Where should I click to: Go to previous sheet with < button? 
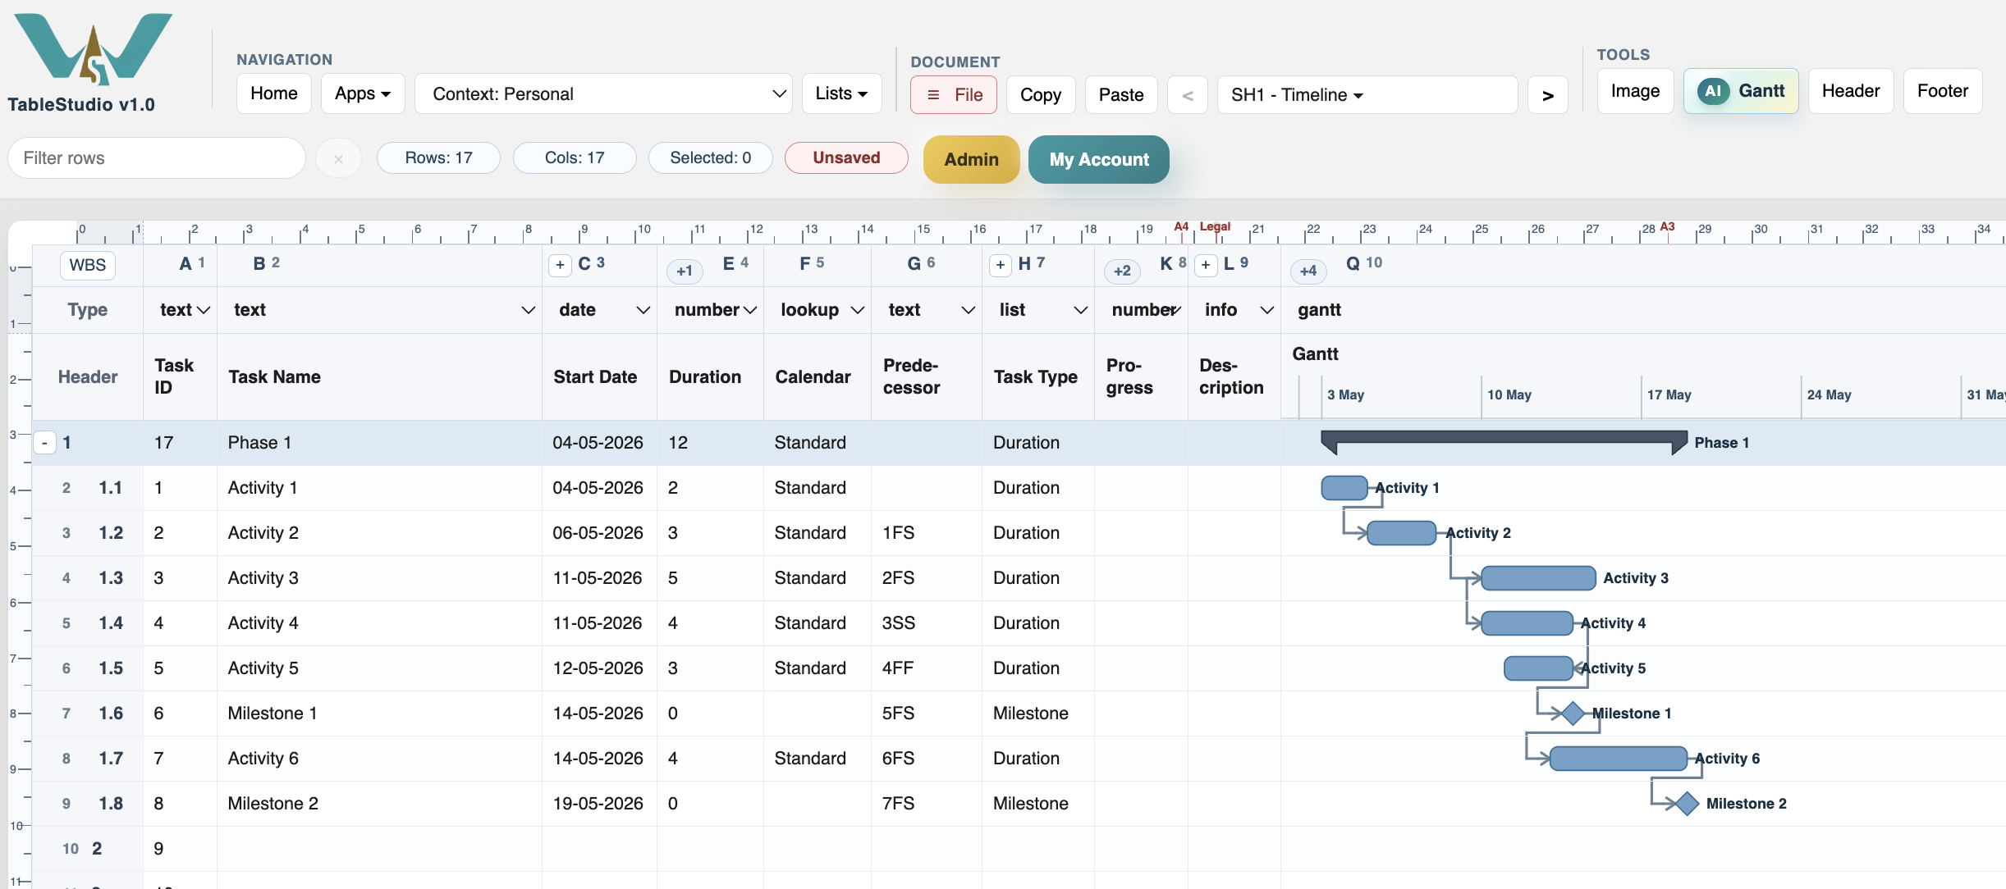tap(1187, 95)
